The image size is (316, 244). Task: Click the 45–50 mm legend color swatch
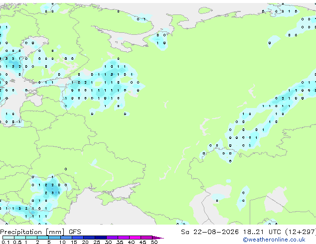[x=147, y=238]
